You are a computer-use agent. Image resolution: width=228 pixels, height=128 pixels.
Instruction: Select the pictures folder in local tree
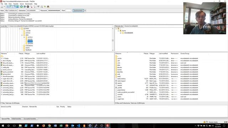[30, 43]
